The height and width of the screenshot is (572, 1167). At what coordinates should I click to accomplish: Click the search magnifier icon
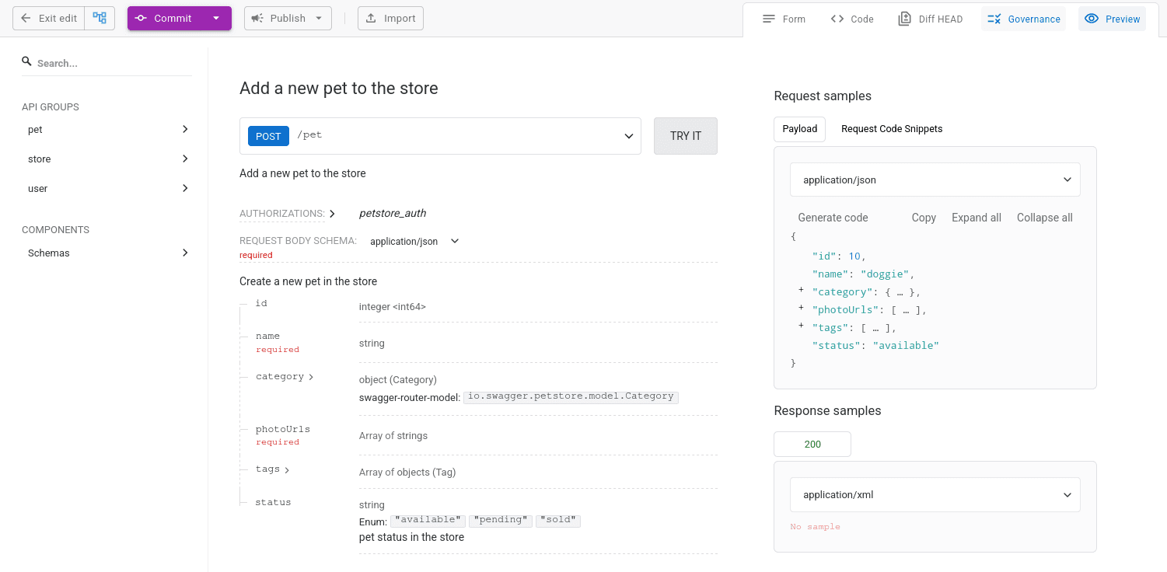[x=26, y=61]
